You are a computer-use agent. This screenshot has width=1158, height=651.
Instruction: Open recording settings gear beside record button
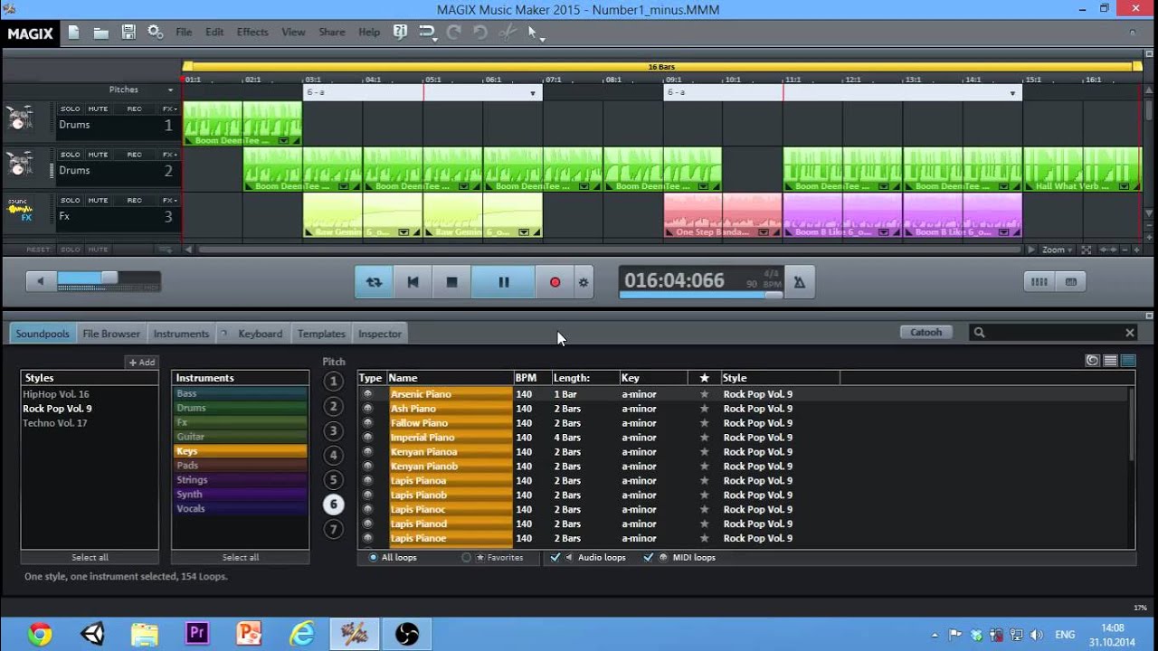click(584, 282)
